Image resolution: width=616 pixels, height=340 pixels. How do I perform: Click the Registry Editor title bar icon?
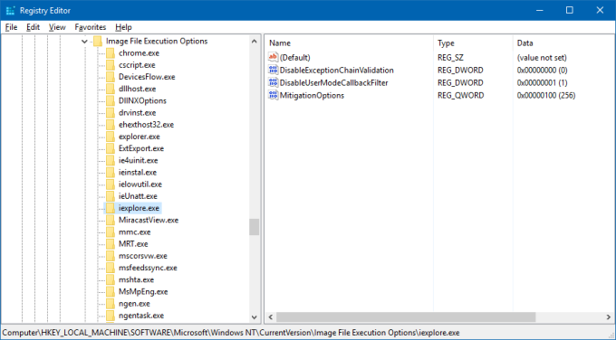coord(10,11)
